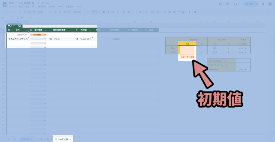Expand the 外貨額 column header menu
Image resolution: width=275 pixels, height=142 pixels.
click(x=90, y=30)
